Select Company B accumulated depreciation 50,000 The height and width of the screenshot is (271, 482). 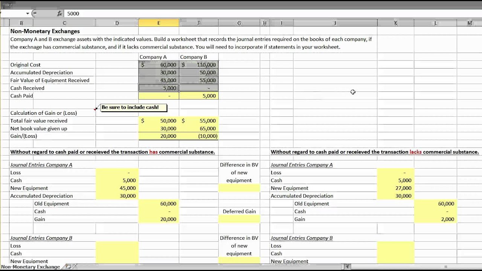tap(199, 73)
